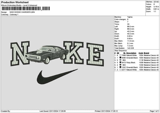The image size is (160, 113).
Task: Click the Brand column header
Action: [146, 53]
